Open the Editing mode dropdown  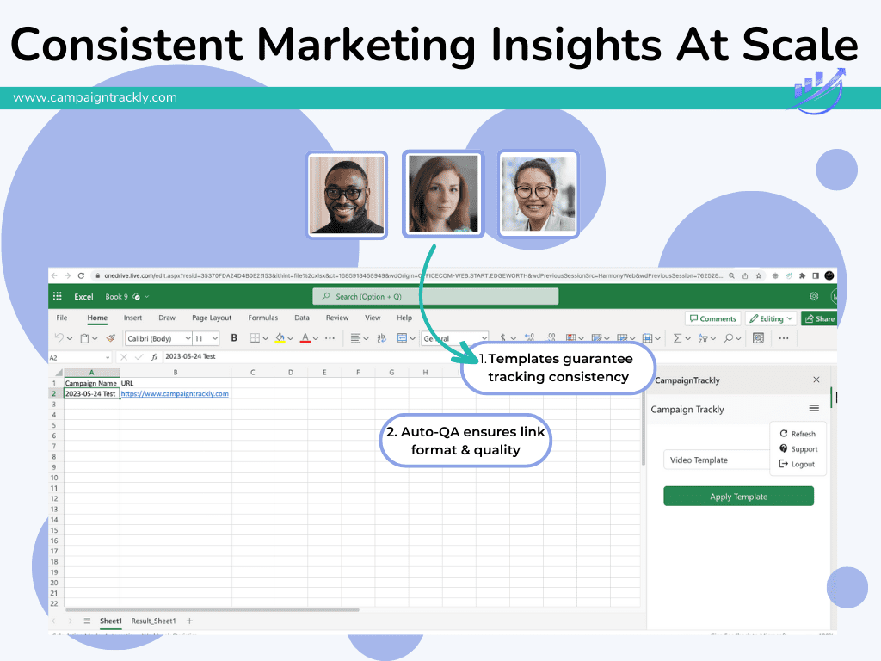click(x=771, y=318)
